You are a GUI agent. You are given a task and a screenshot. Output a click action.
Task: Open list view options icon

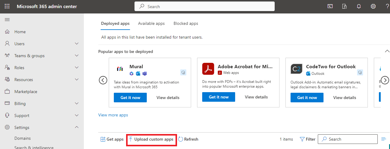[384, 139]
